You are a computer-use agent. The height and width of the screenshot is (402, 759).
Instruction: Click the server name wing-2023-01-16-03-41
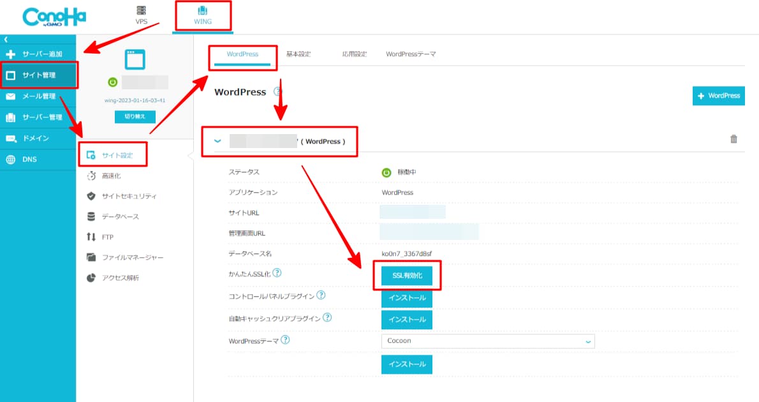click(135, 101)
